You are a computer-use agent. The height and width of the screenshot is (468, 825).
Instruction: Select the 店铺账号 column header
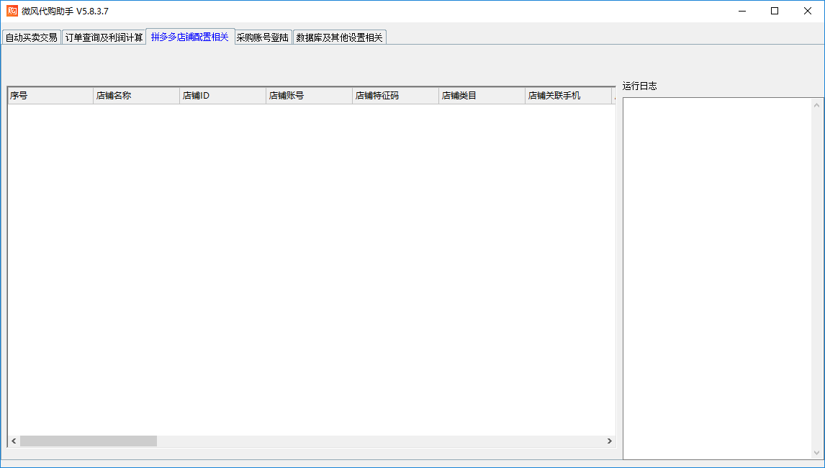tap(309, 95)
